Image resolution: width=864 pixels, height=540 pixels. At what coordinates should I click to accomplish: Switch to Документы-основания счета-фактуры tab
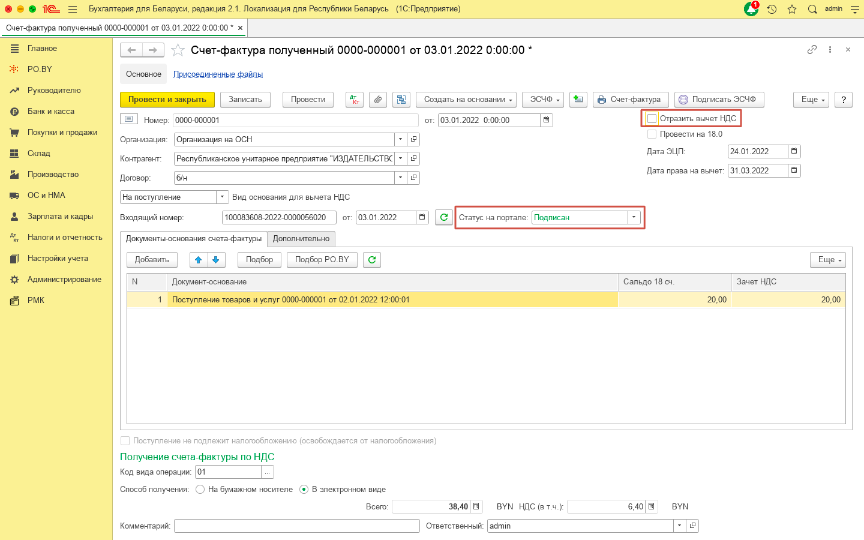[x=194, y=239]
